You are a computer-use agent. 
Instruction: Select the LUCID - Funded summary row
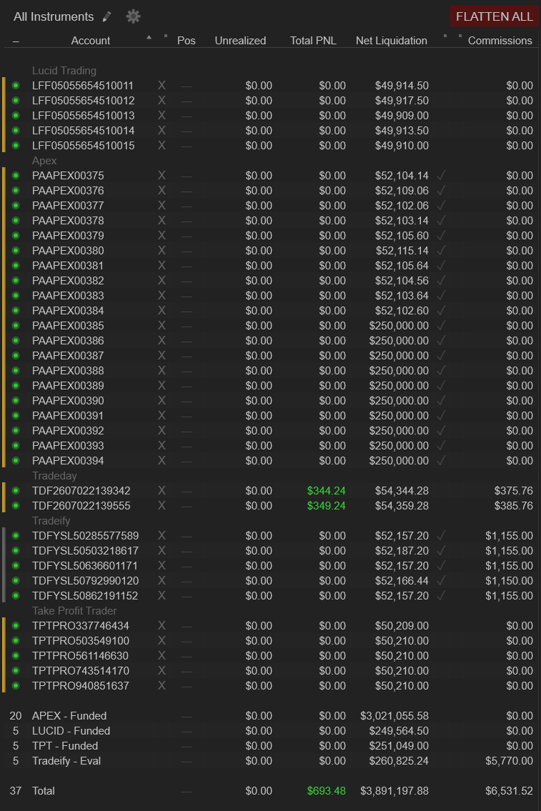(270, 731)
